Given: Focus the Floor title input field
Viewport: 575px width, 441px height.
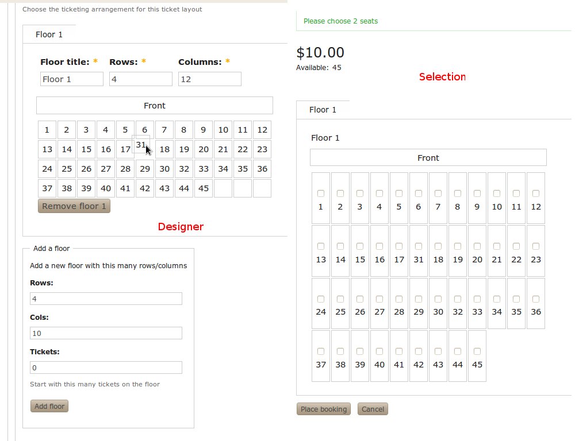Looking at the screenshot, I should (x=72, y=79).
